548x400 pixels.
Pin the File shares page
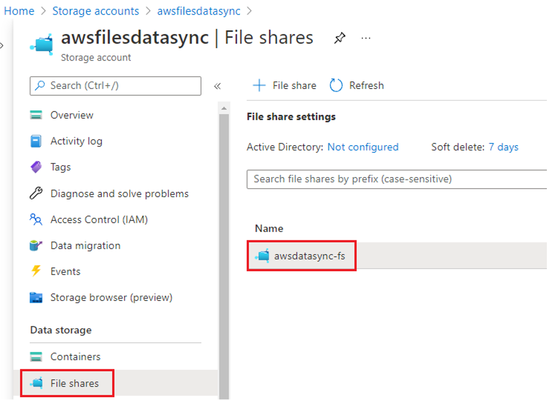(340, 38)
